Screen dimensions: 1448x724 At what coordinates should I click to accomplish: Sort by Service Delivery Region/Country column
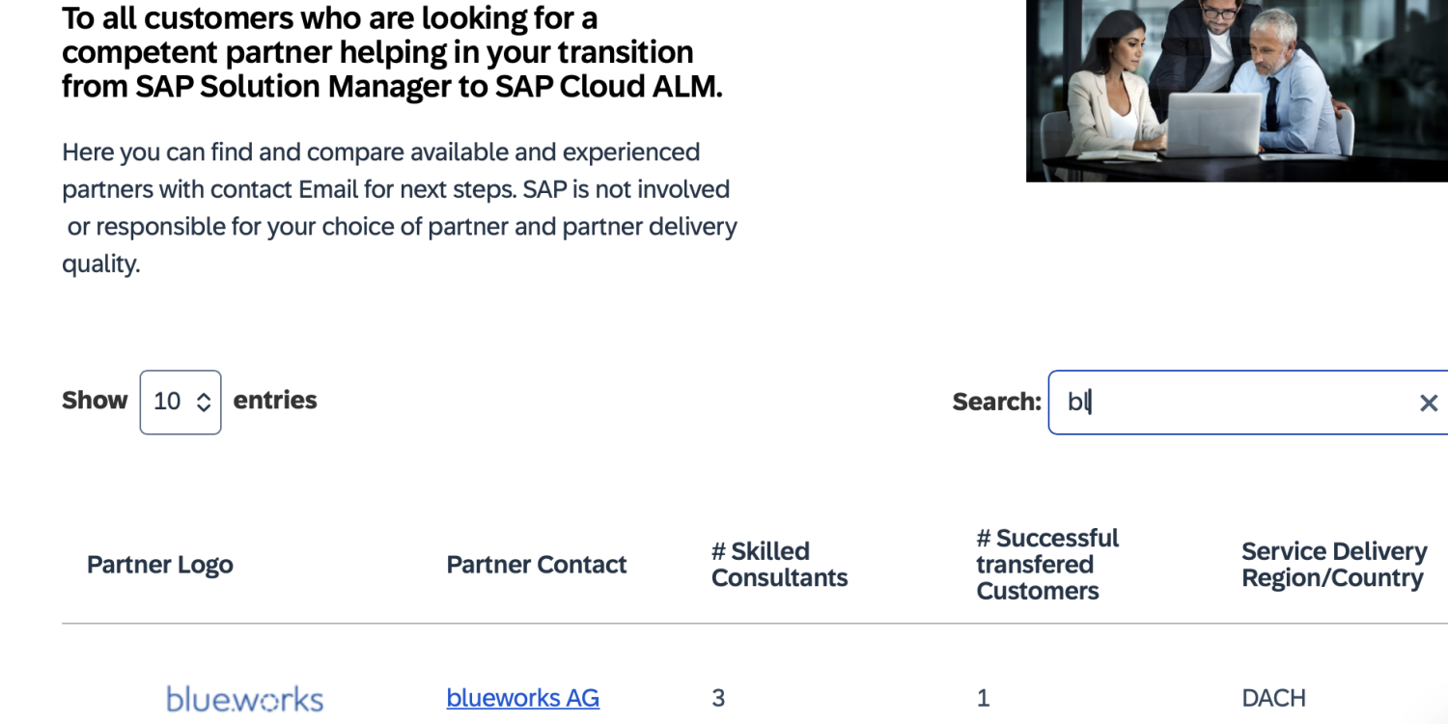pyautogui.click(x=1333, y=565)
